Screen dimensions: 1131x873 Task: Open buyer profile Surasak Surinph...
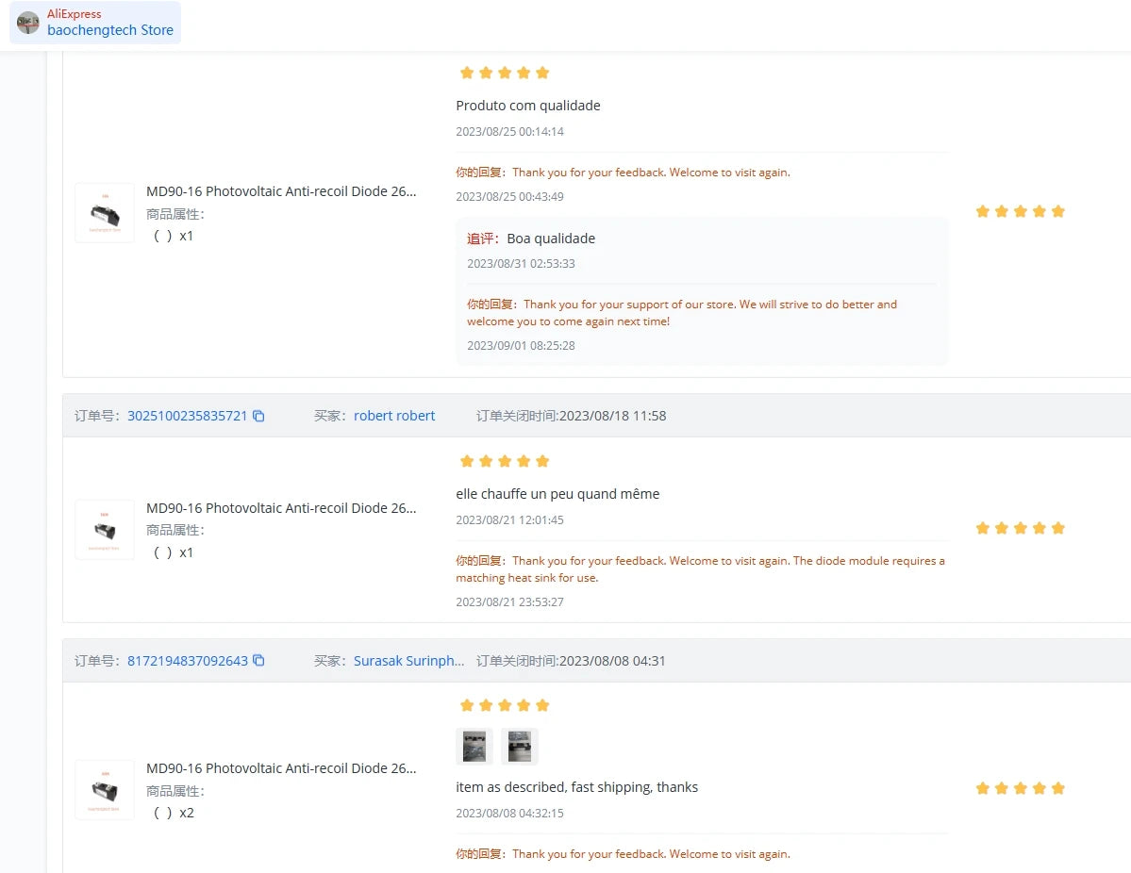click(x=409, y=660)
